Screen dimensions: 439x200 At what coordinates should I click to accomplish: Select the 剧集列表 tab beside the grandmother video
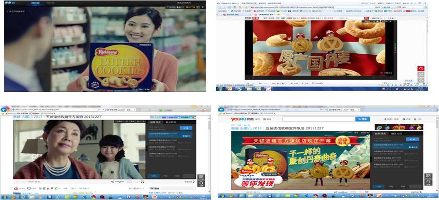pos(155,122)
